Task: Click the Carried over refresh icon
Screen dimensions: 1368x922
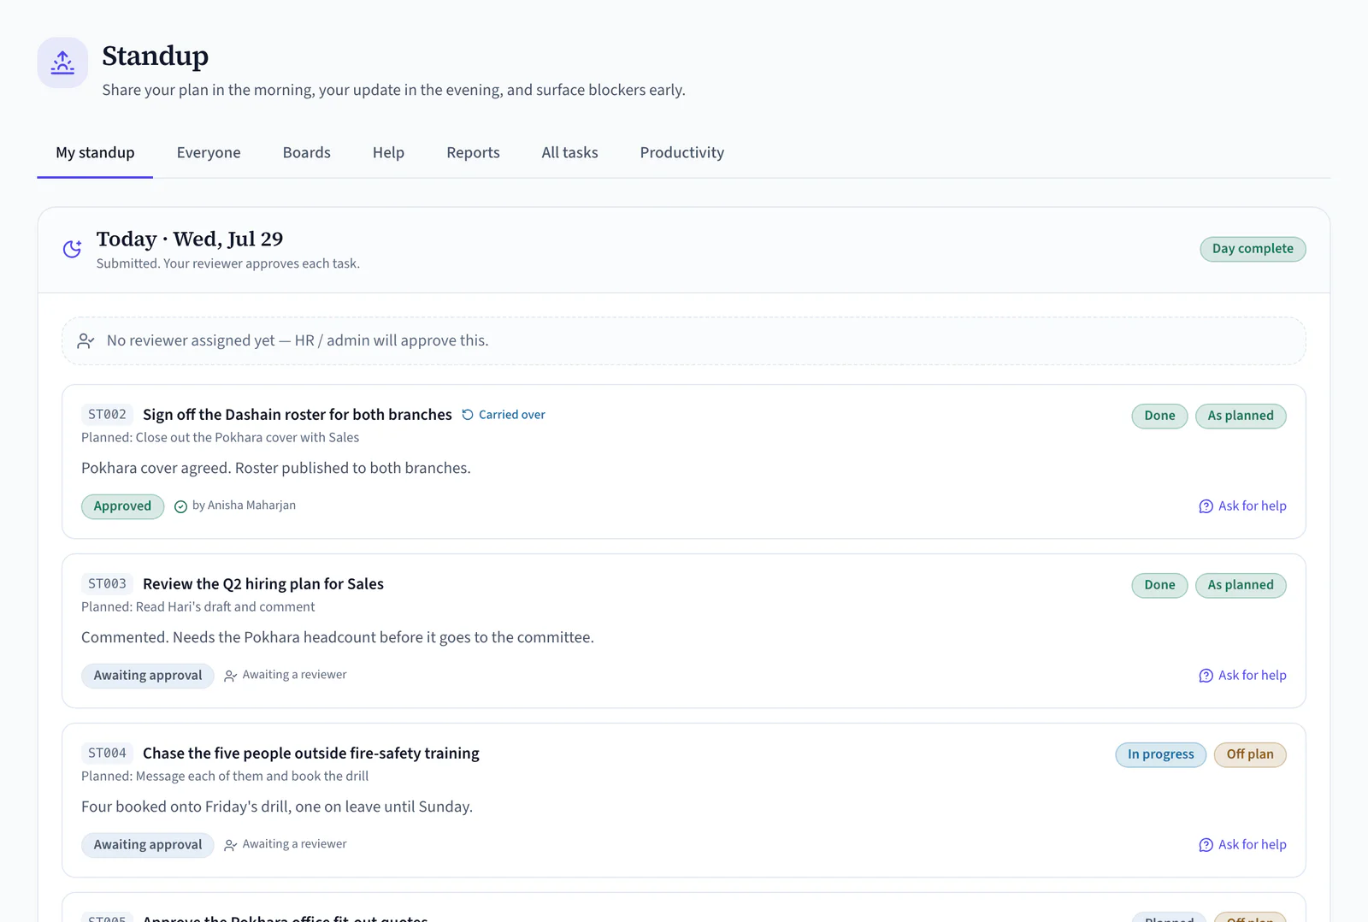Action: [468, 415]
